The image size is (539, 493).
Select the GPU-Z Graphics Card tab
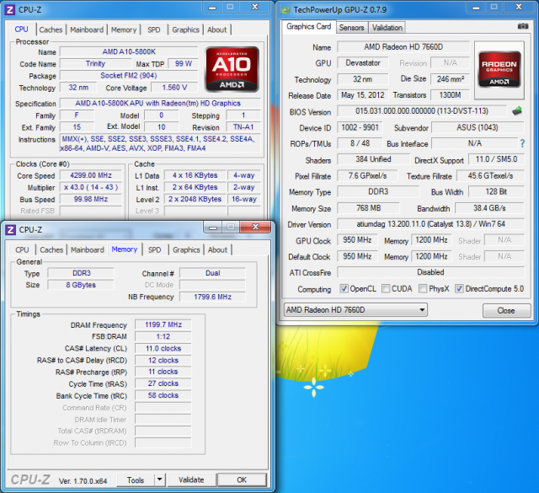309,26
